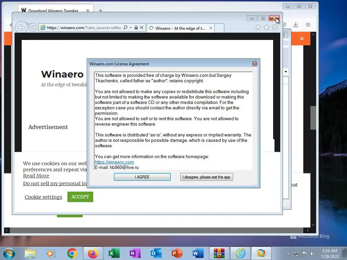
Task: Switch to Firefox on the taskbar
Action: point(93,253)
